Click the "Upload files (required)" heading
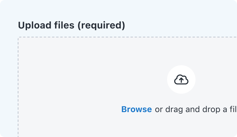The height and width of the screenshot is (137, 237). click(71, 26)
